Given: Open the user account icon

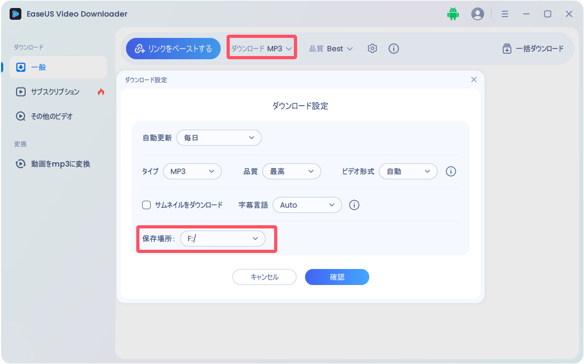Looking at the screenshot, I should click(x=478, y=14).
